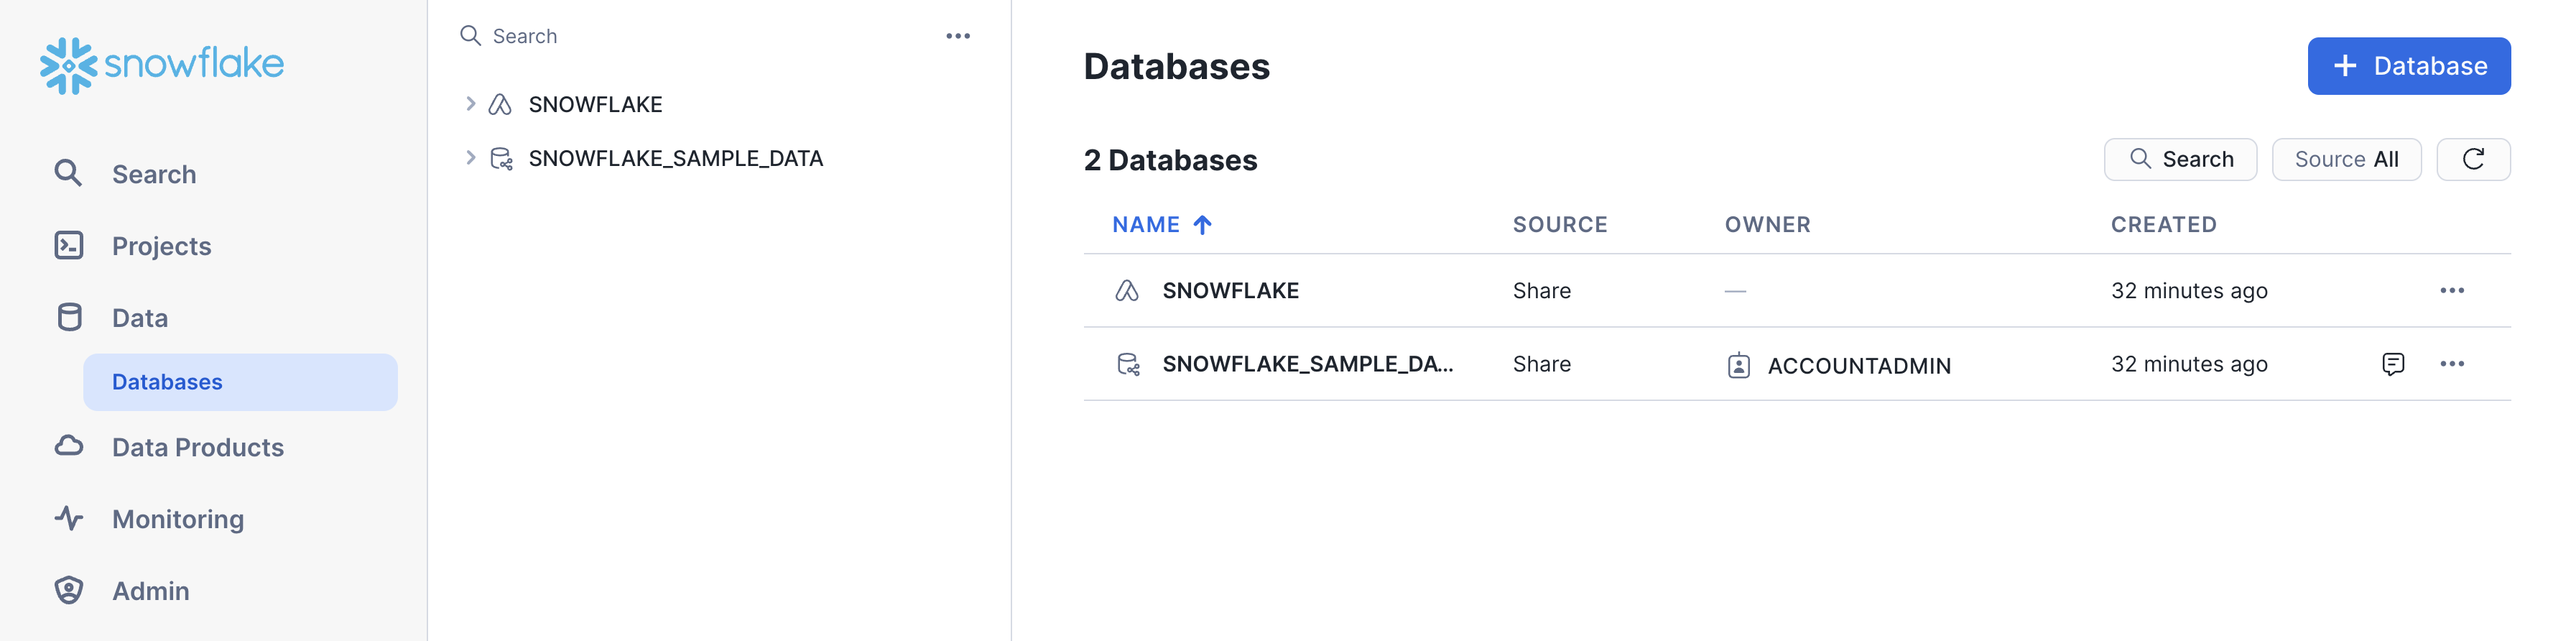Click the Snowflake logo
This screenshot has height=641, width=2576.
pos(162,65)
